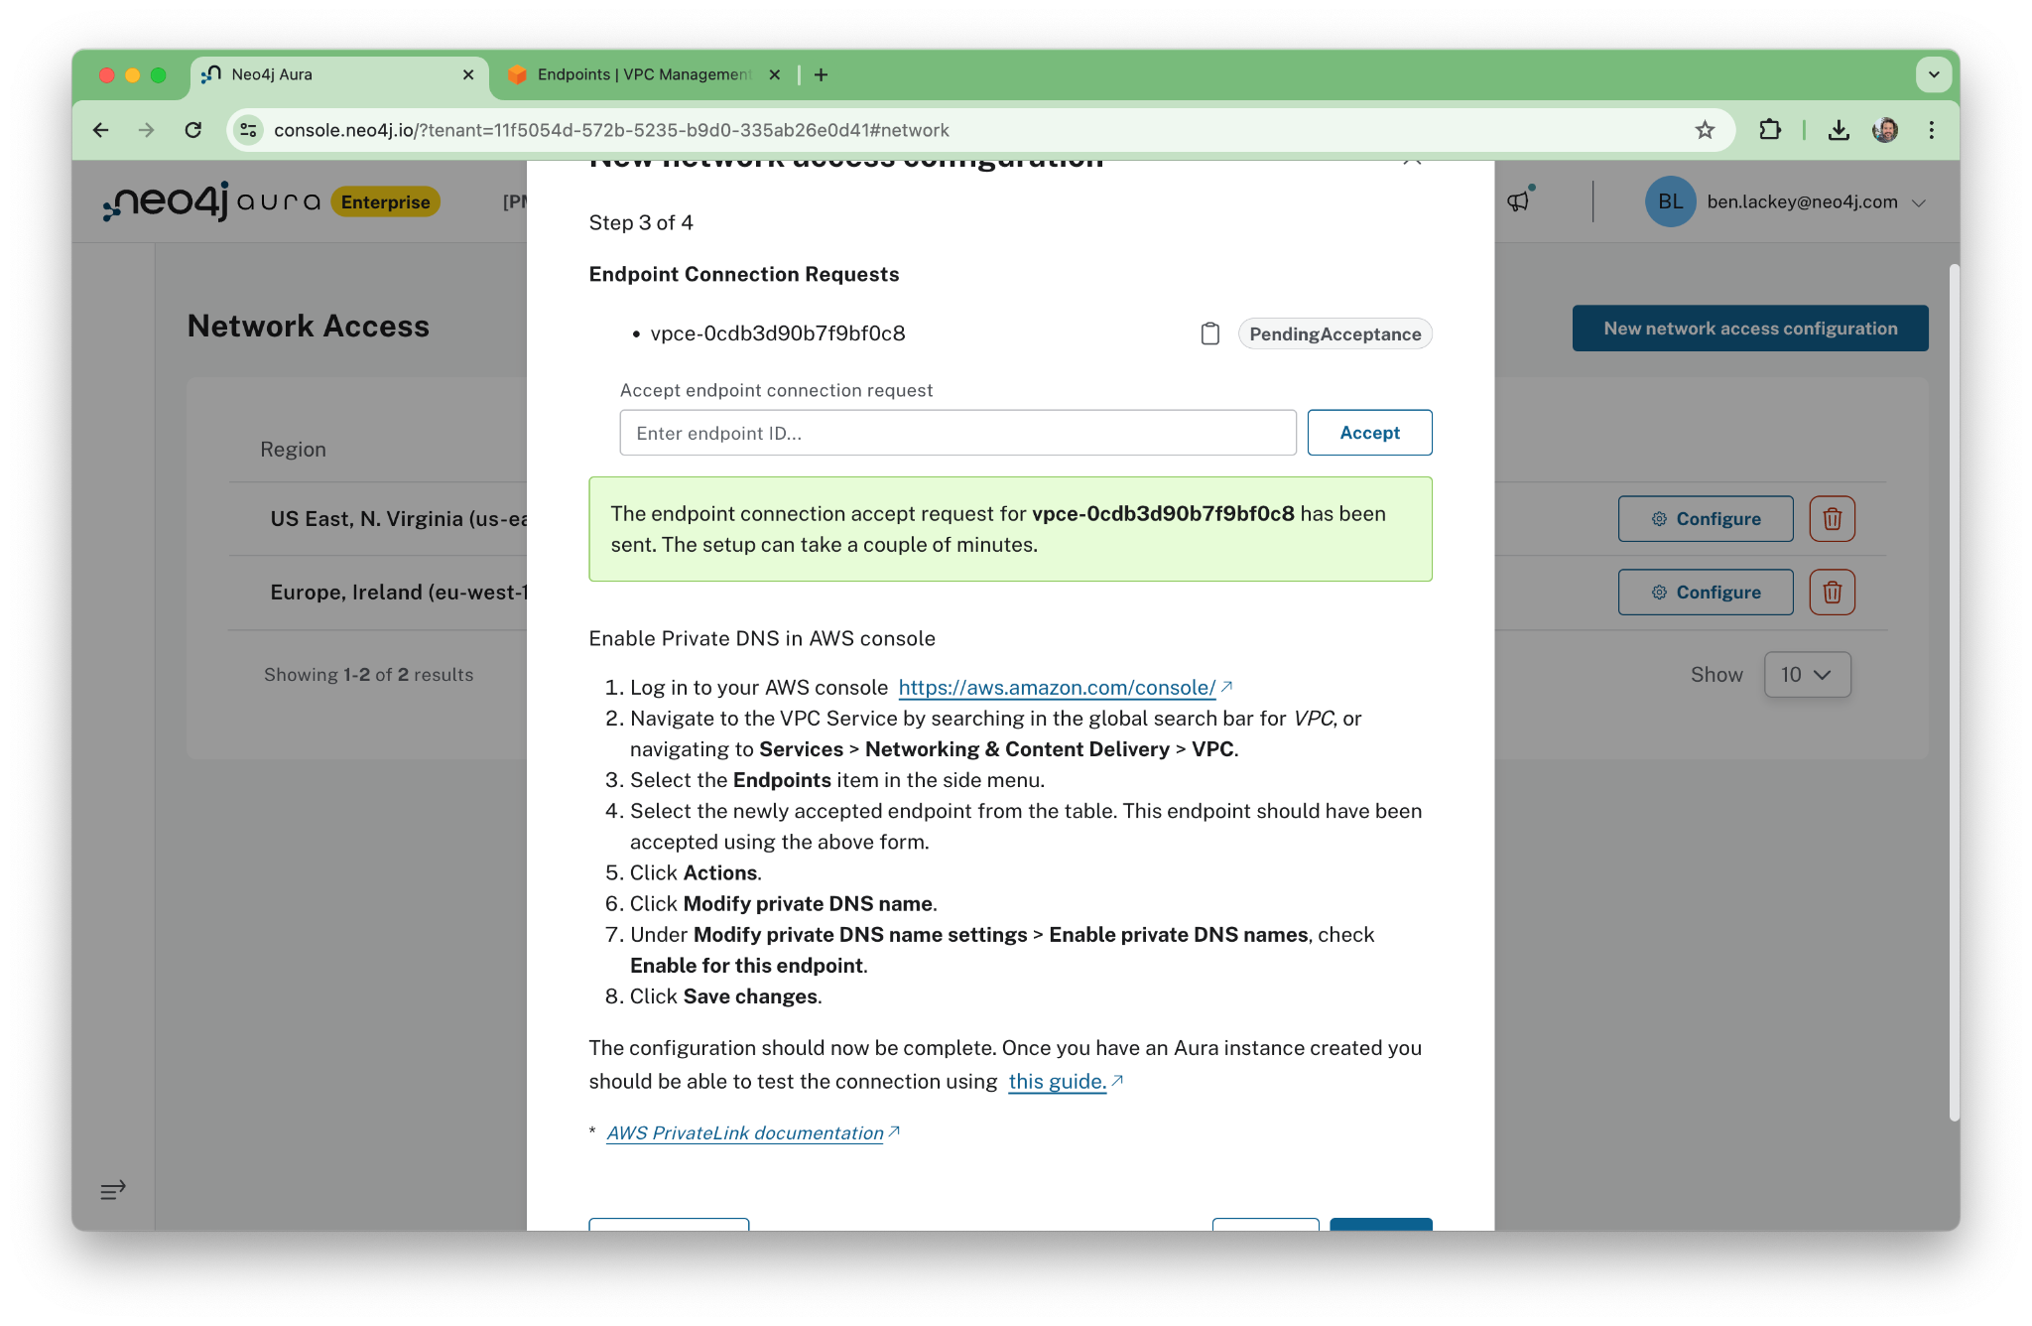This screenshot has height=1326, width=2032.
Task: Configure the US East N. Virginia row
Action: [1705, 519]
